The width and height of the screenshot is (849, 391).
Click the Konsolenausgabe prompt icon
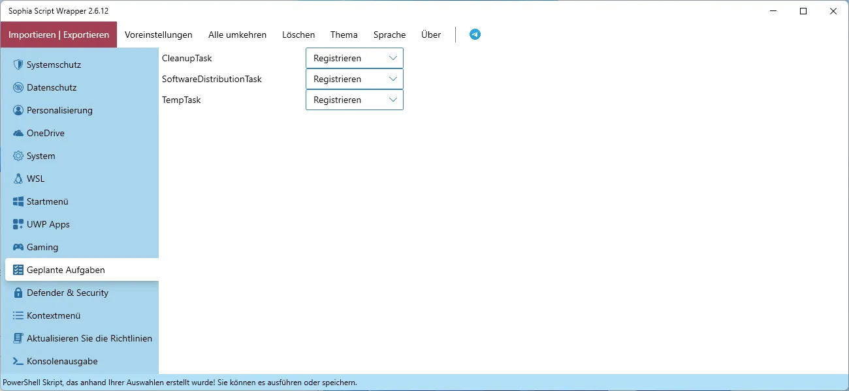(18, 361)
